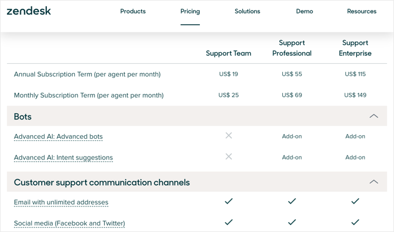The height and width of the screenshot is (232, 394).
Task: Click Email with unlimited addresses link
Action: (x=61, y=202)
